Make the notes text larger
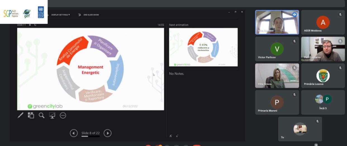This screenshot has width=347, height=146. pyautogui.click(x=170, y=136)
